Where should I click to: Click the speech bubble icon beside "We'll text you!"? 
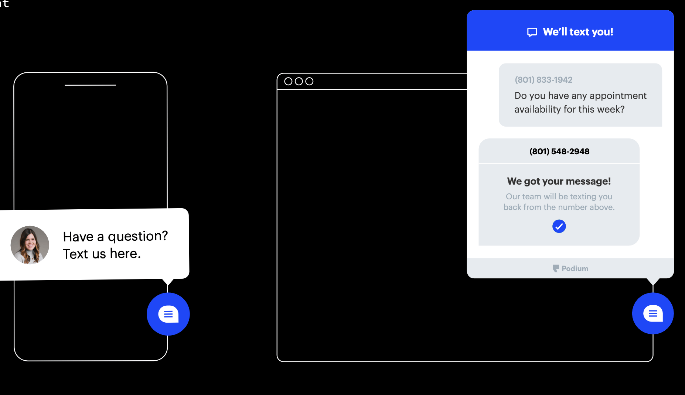point(532,32)
